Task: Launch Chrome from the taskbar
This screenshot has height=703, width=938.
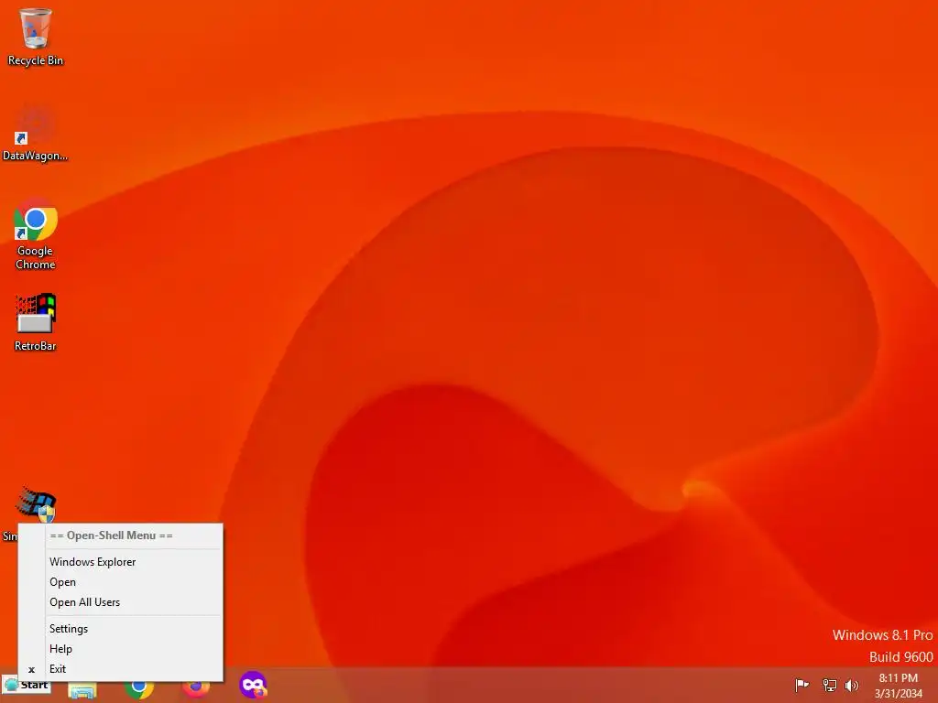Action: coord(139,688)
